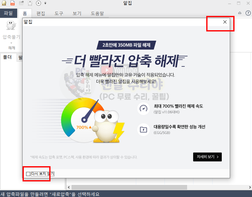The width and height of the screenshot is (252, 197).
Task: Click the 자세히 보기 button
Action: pyautogui.click(x=207, y=157)
